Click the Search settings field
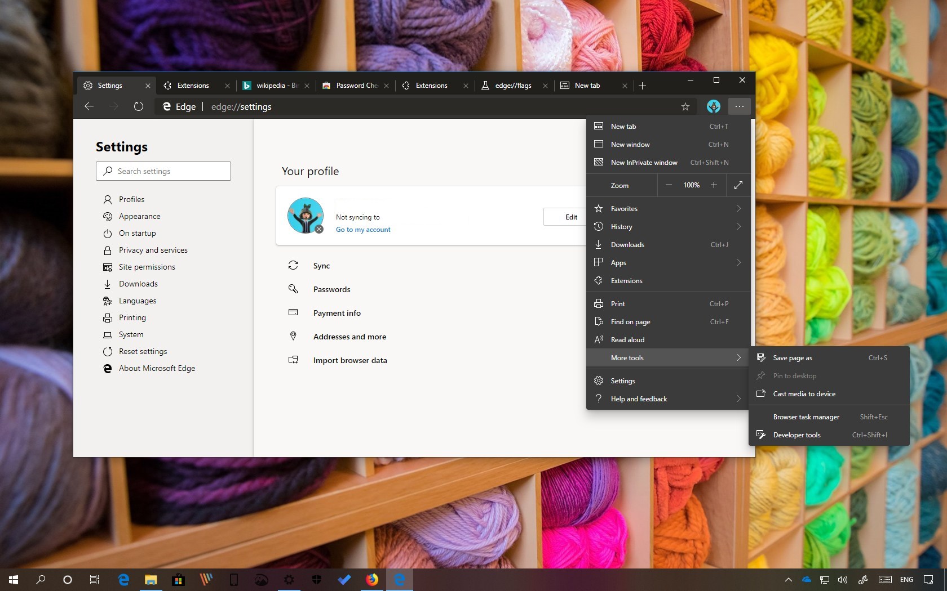Image resolution: width=947 pixels, height=591 pixels. [163, 171]
